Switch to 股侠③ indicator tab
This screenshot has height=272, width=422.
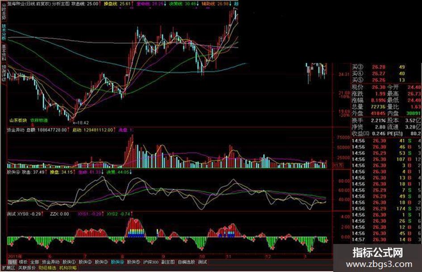tap(101, 262)
